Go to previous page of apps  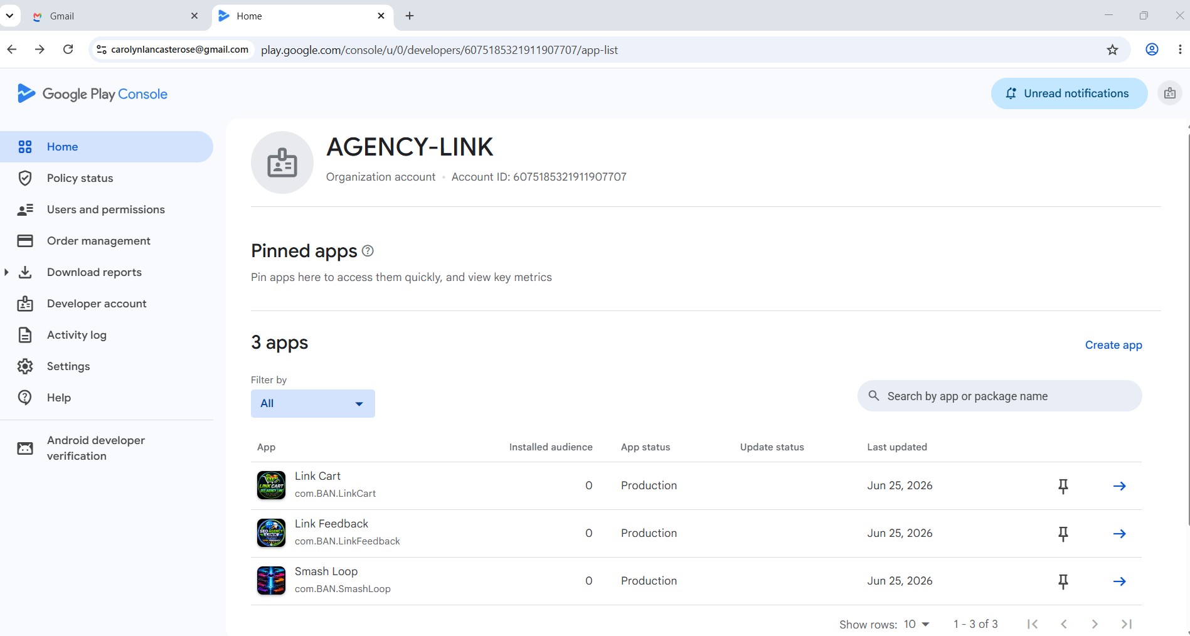point(1064,624)
